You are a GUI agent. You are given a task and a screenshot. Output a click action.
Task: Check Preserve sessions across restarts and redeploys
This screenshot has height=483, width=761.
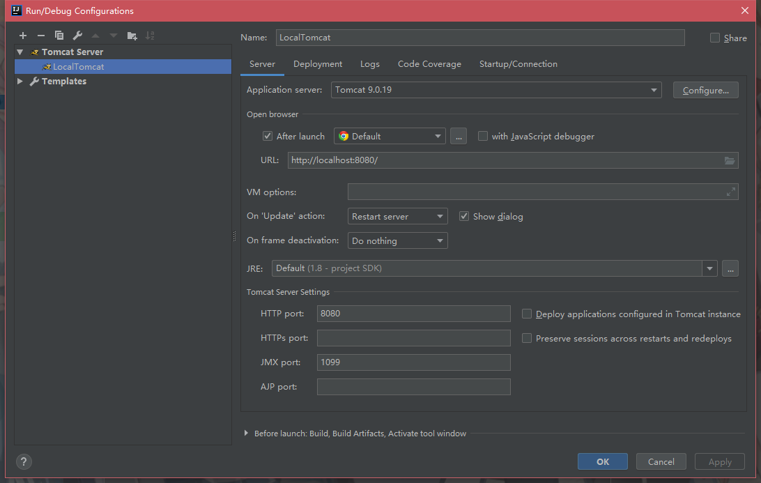[x=527, y=338]
